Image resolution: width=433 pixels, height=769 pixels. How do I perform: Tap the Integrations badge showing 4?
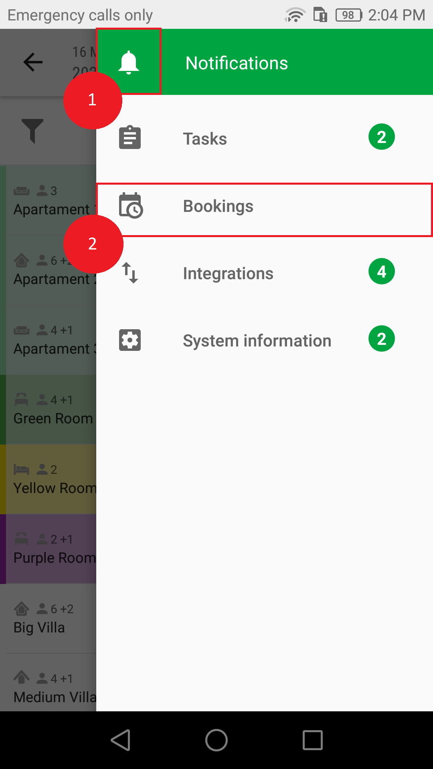click(x=382, y=272)
